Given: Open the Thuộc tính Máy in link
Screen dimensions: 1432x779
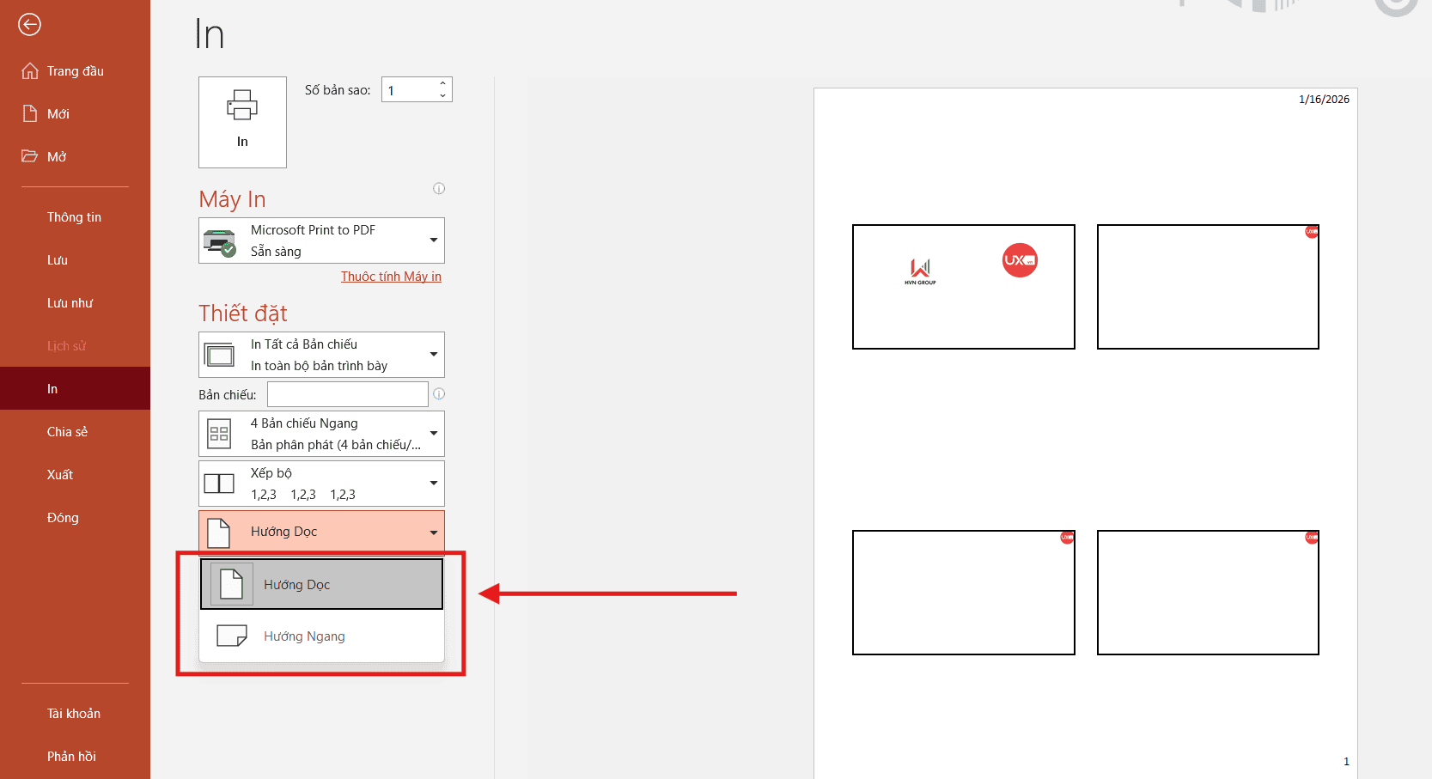Looking at the screenshot, I should coord(391,277).
